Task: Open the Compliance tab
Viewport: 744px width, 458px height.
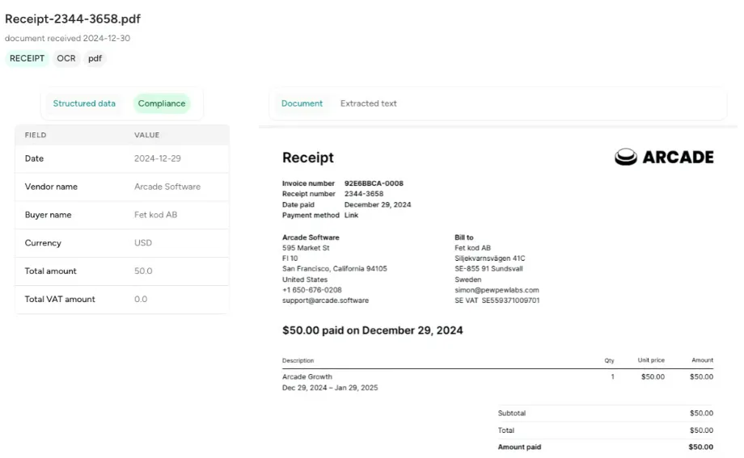Action: click(x=162, y=103)
